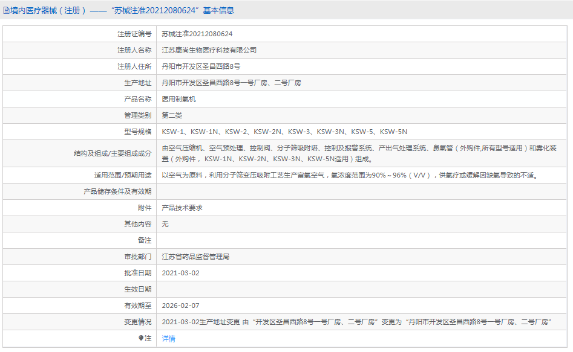Click the 备注 label

coord(145,240)
